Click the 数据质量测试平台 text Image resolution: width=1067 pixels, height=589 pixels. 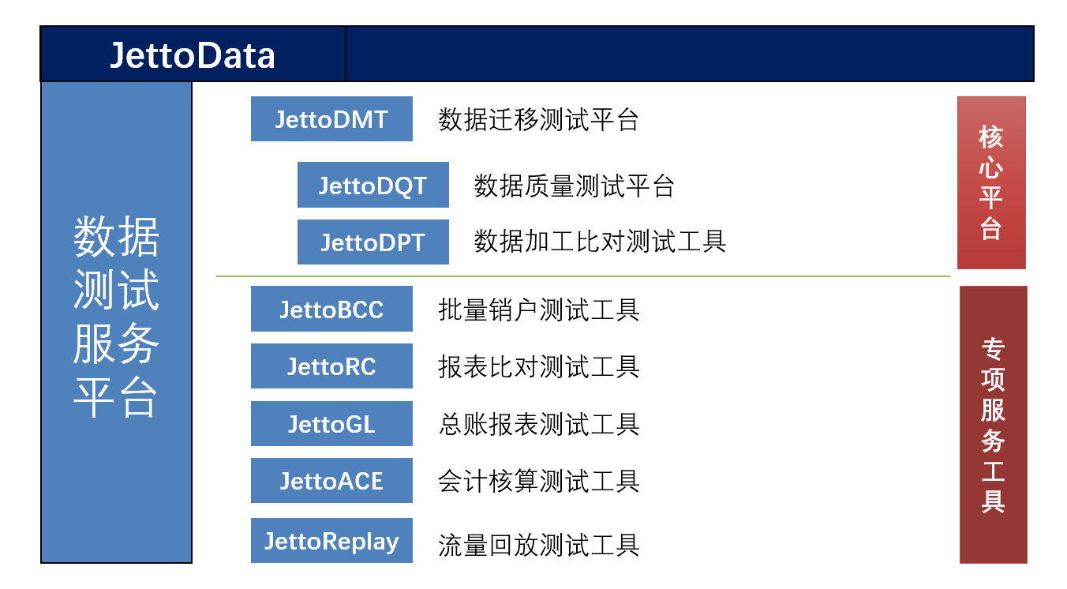click(x=574, y=186)
